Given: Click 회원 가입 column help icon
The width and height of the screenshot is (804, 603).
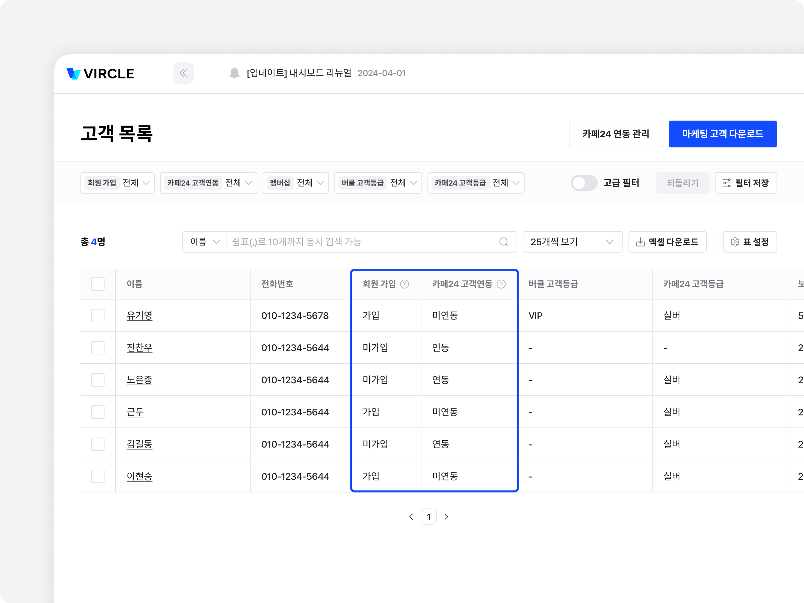Looking at the screenshot, I should coord(405,284).
